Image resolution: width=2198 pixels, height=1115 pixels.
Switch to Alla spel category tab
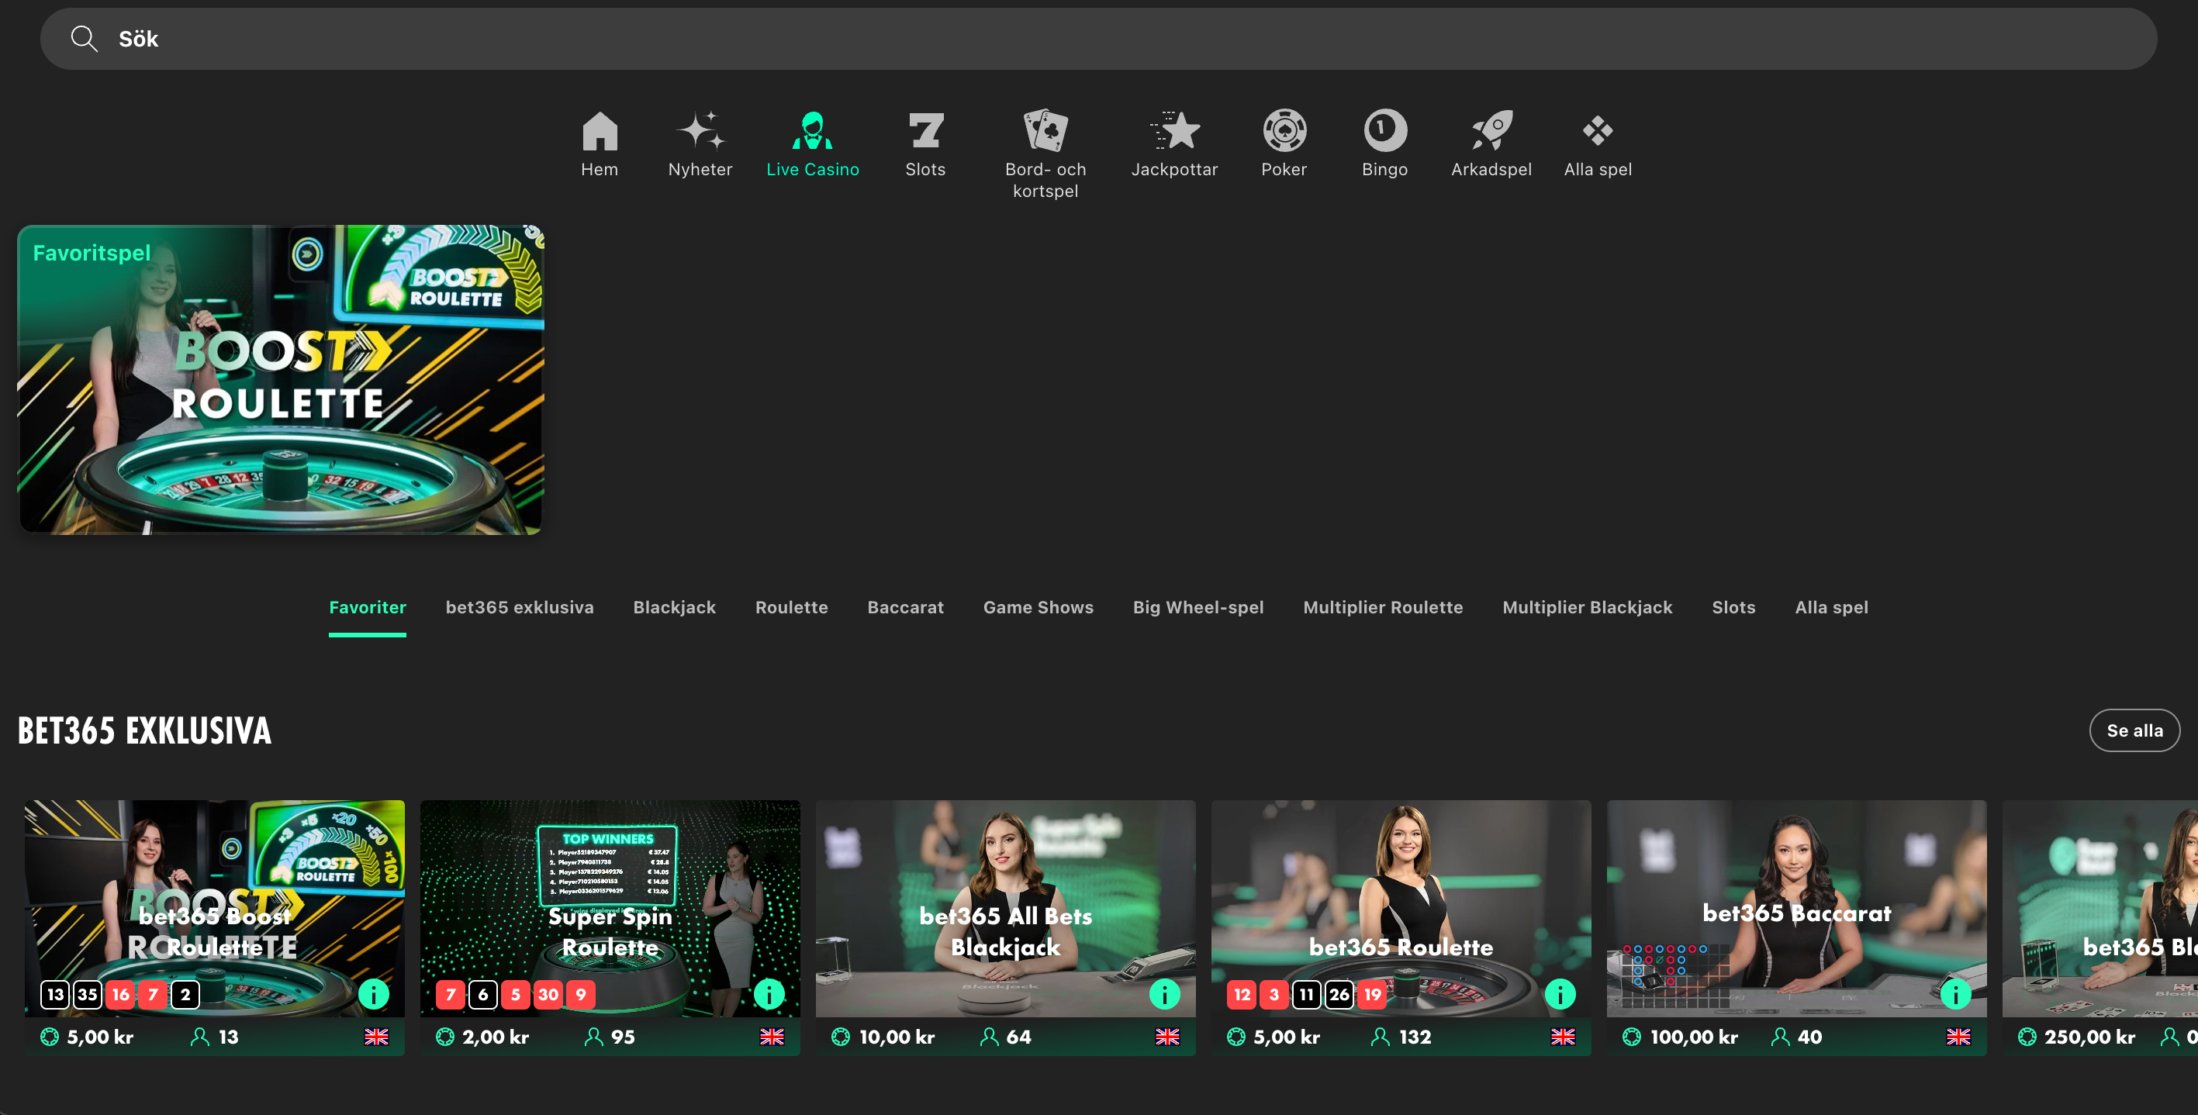pyautogui.click(x=1831, y=607)
